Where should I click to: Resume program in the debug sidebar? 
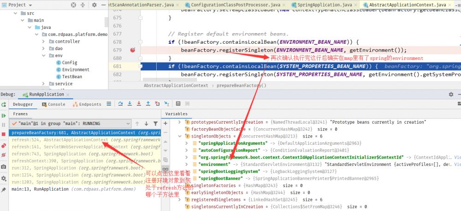point(4,116)
